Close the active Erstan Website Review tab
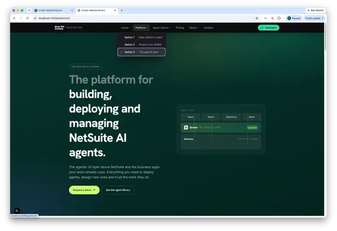 115,10
